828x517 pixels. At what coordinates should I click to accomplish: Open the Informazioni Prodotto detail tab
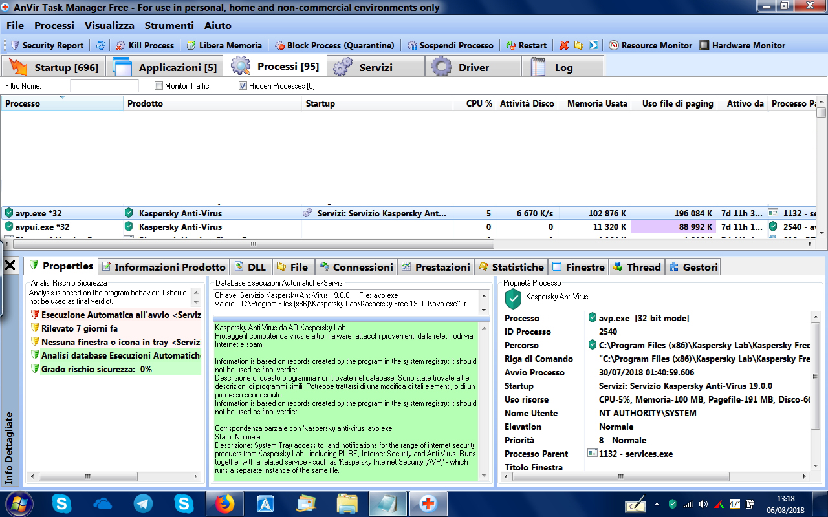coord(164,267)
